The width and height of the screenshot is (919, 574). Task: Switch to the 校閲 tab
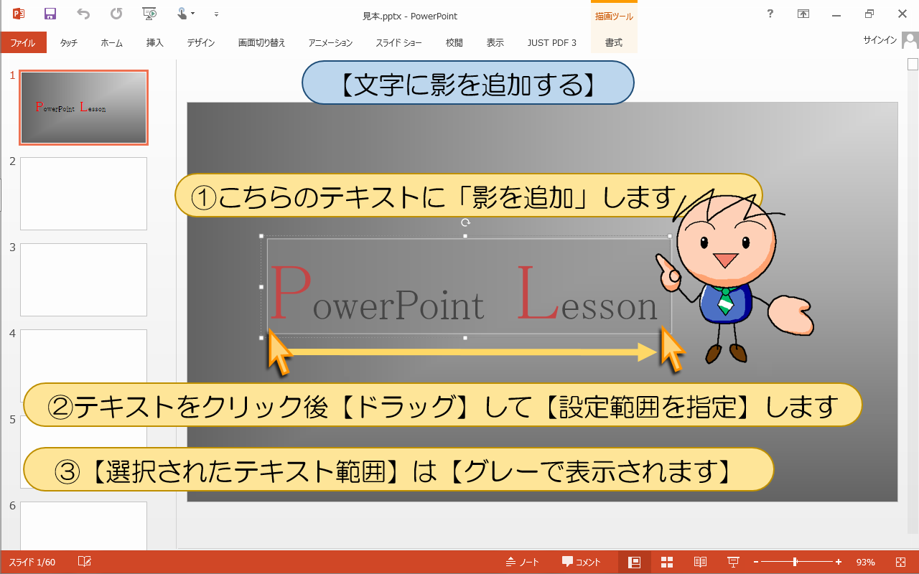(x=454, y=43)
